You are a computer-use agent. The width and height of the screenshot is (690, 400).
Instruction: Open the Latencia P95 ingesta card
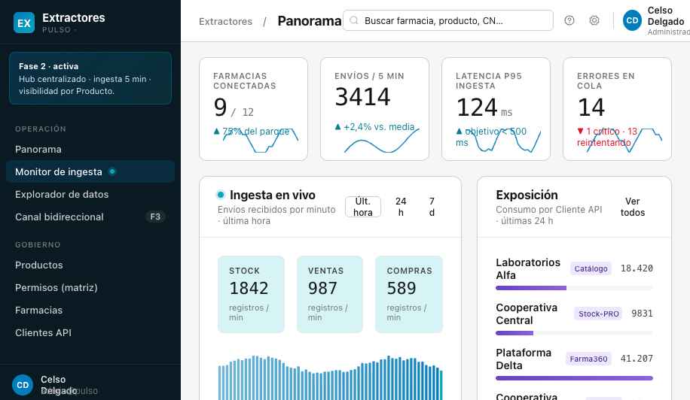496,109
